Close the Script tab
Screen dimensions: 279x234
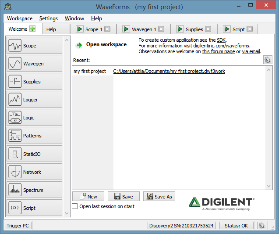[250, 29]
